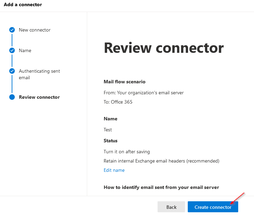This screenshot has width=254, height=215.
Task: Click the Review connector current step dot
Action: tap(12, 97)
